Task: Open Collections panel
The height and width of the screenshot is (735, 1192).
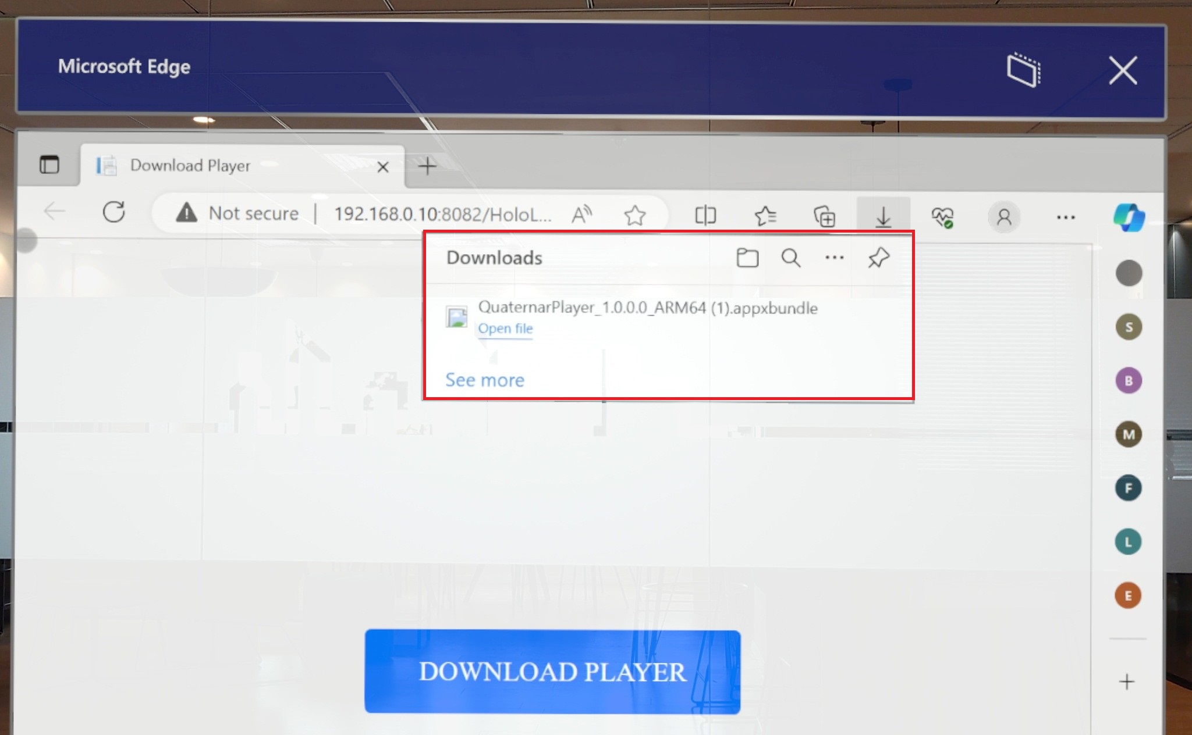Action: tap(824, 217)
